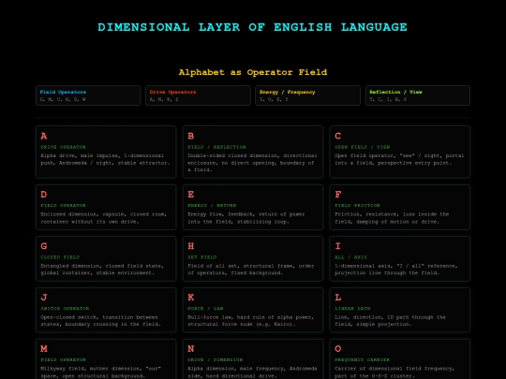Click the letter A card heading

coord(44,136)
